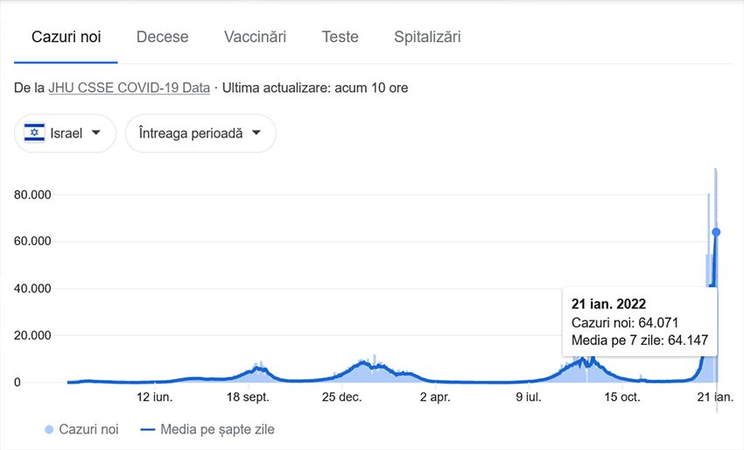Click the 25 dec. axis label
Image resolution: width=744 pixels, height=450 pixels.
341,397
